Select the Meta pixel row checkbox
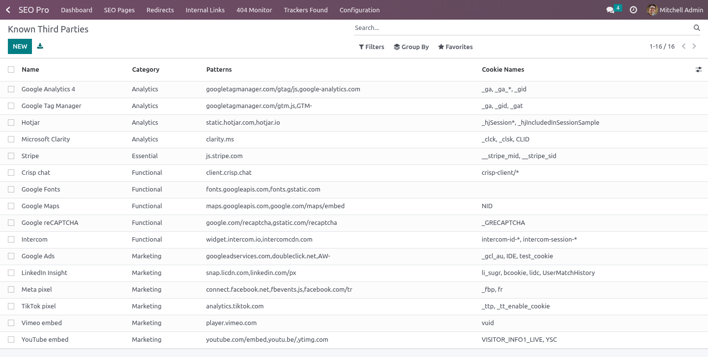708x357 pixels. click(x=11, y=290)
